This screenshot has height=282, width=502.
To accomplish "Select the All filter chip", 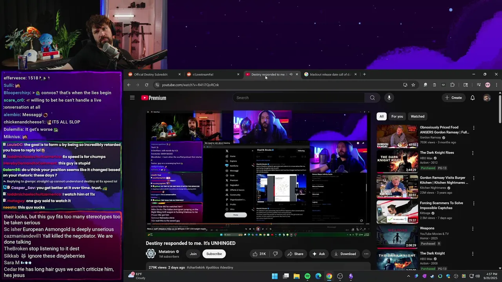I will pos(382,116).
